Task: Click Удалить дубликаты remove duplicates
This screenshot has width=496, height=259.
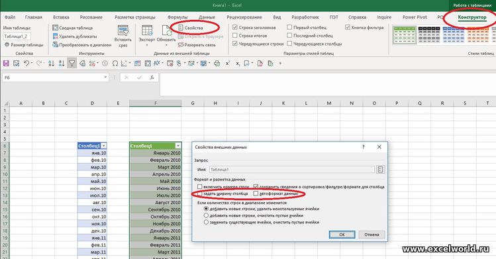Action: 75,36
